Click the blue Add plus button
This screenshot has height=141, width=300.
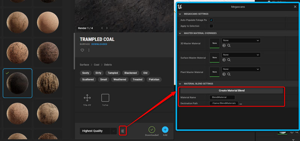(x=165, y=130)
